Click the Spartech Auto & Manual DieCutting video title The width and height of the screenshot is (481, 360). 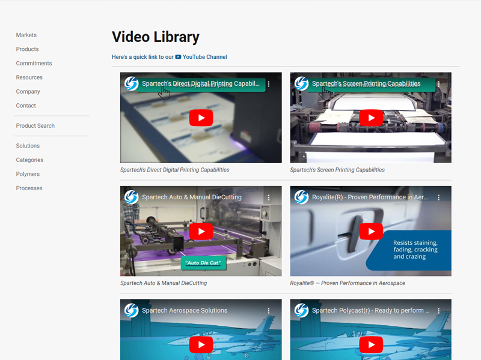[192, 197]
